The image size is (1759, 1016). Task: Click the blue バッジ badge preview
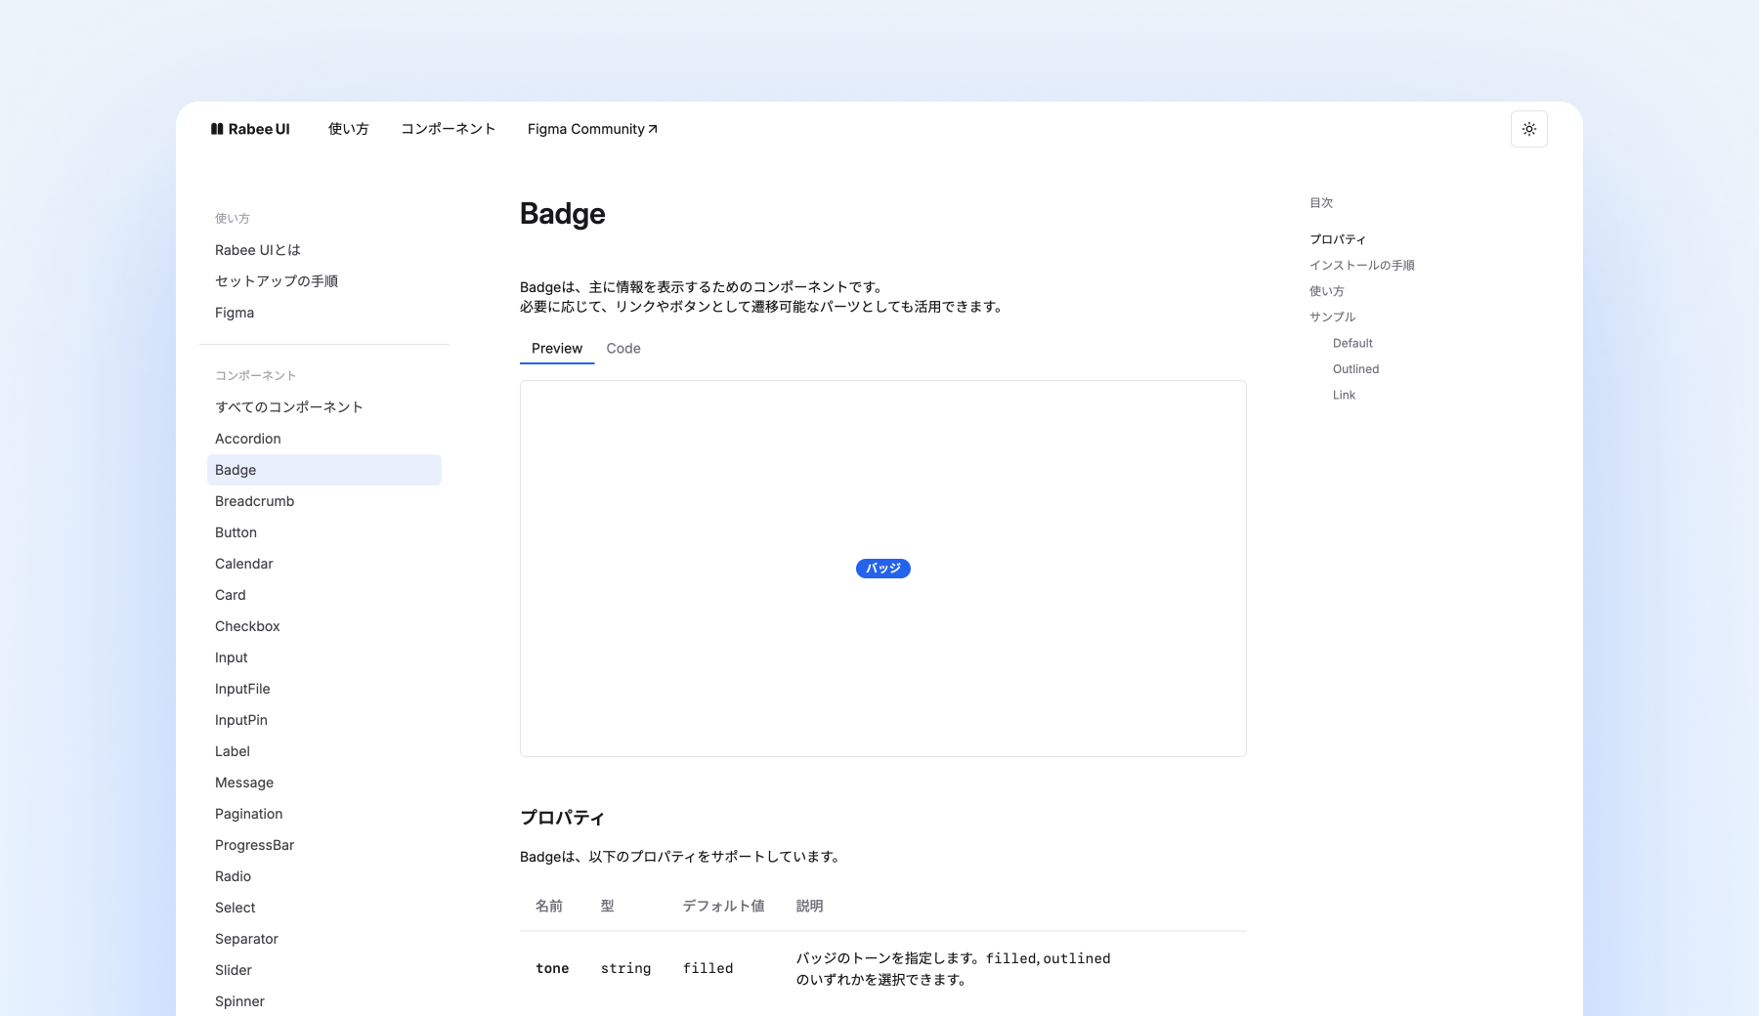(x=882, y=569)
